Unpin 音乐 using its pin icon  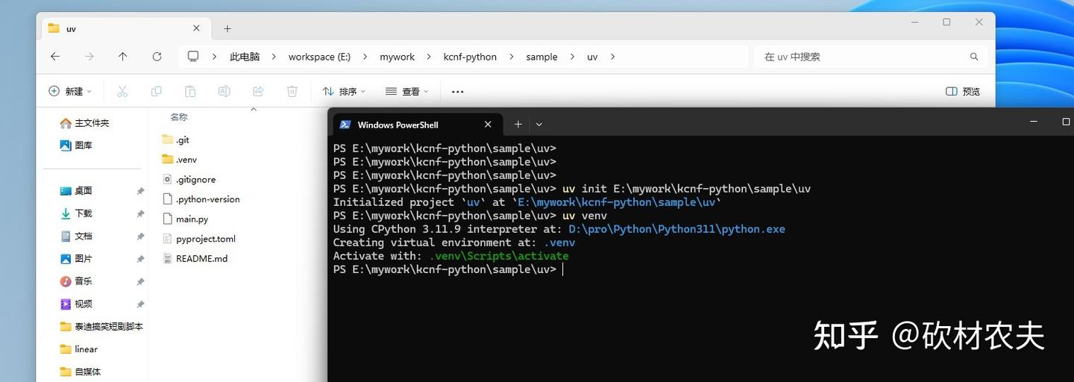pos(140,281)
